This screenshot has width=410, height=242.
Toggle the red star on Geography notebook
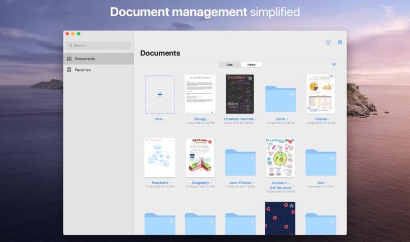point(210,142)
